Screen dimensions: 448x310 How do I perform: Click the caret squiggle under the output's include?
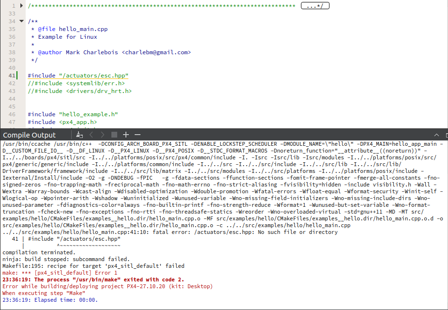89,246
